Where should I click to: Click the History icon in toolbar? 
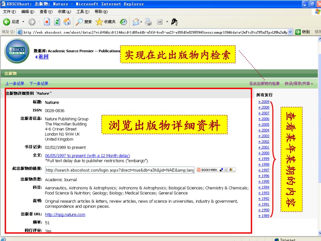click(124, 22)
